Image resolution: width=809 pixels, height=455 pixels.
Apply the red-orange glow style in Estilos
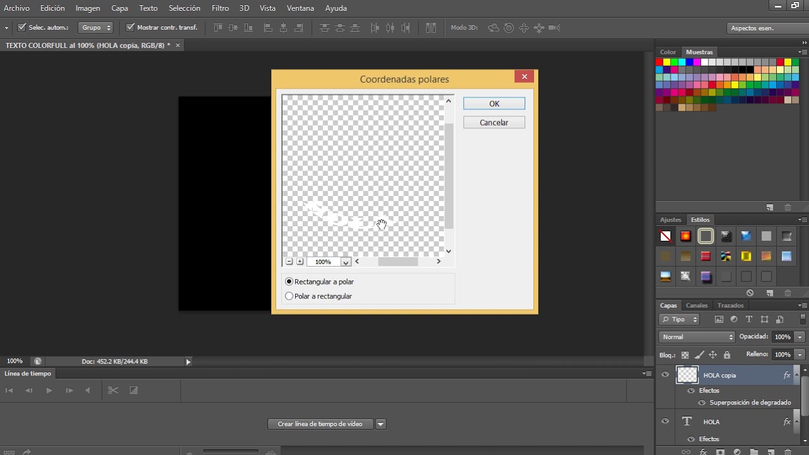point(685,236)
